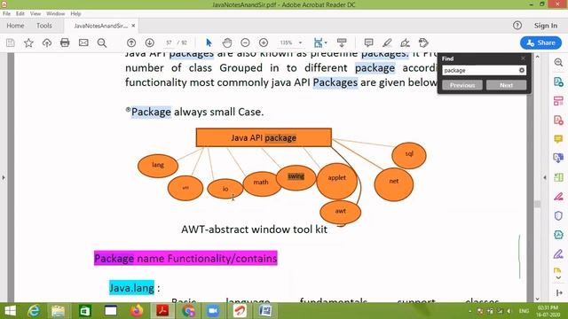Click the Find search text field
This screenshot has width=568, height=319.
click(x=480, y=70)
